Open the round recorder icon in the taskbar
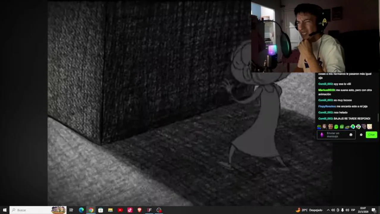 [x=159, y=210]
